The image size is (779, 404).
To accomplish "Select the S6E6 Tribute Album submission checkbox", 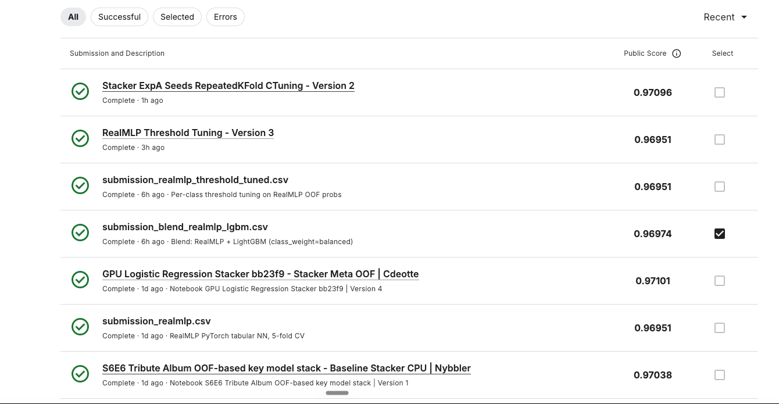I will 720,375.
